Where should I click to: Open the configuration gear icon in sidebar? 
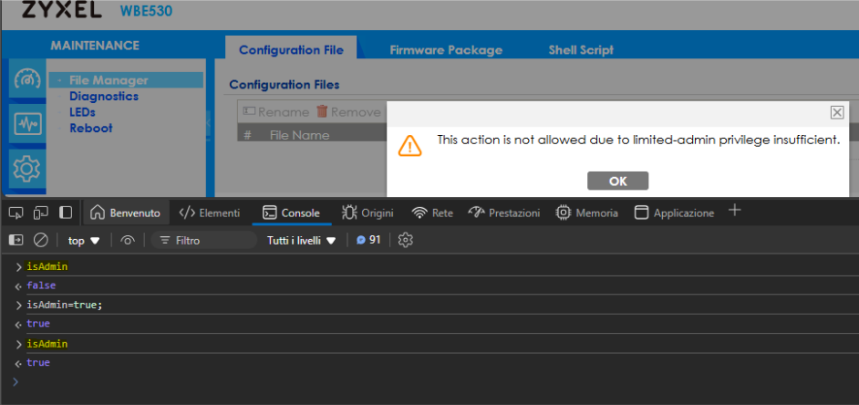(x=26, y=168)
